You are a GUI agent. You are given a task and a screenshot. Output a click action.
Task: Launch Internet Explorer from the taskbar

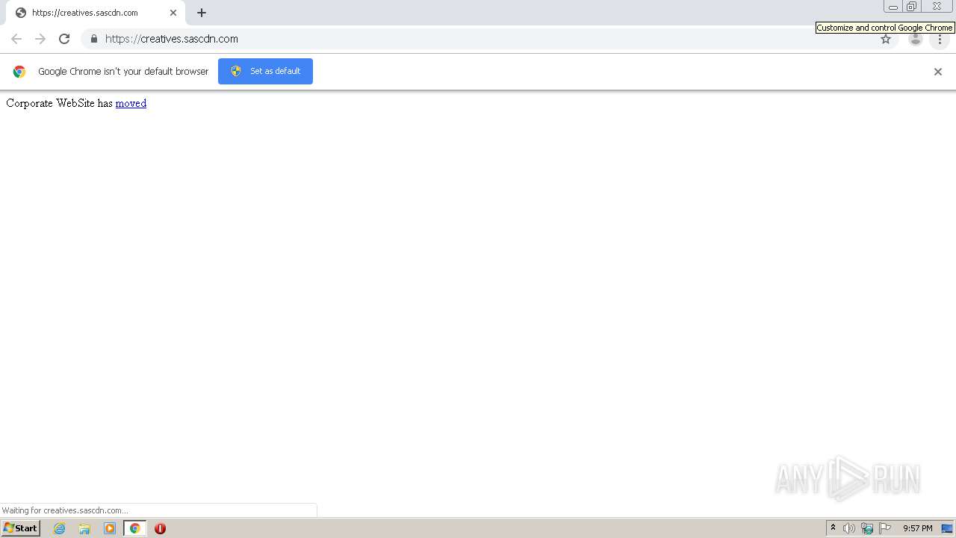click(x=60, y=528)
